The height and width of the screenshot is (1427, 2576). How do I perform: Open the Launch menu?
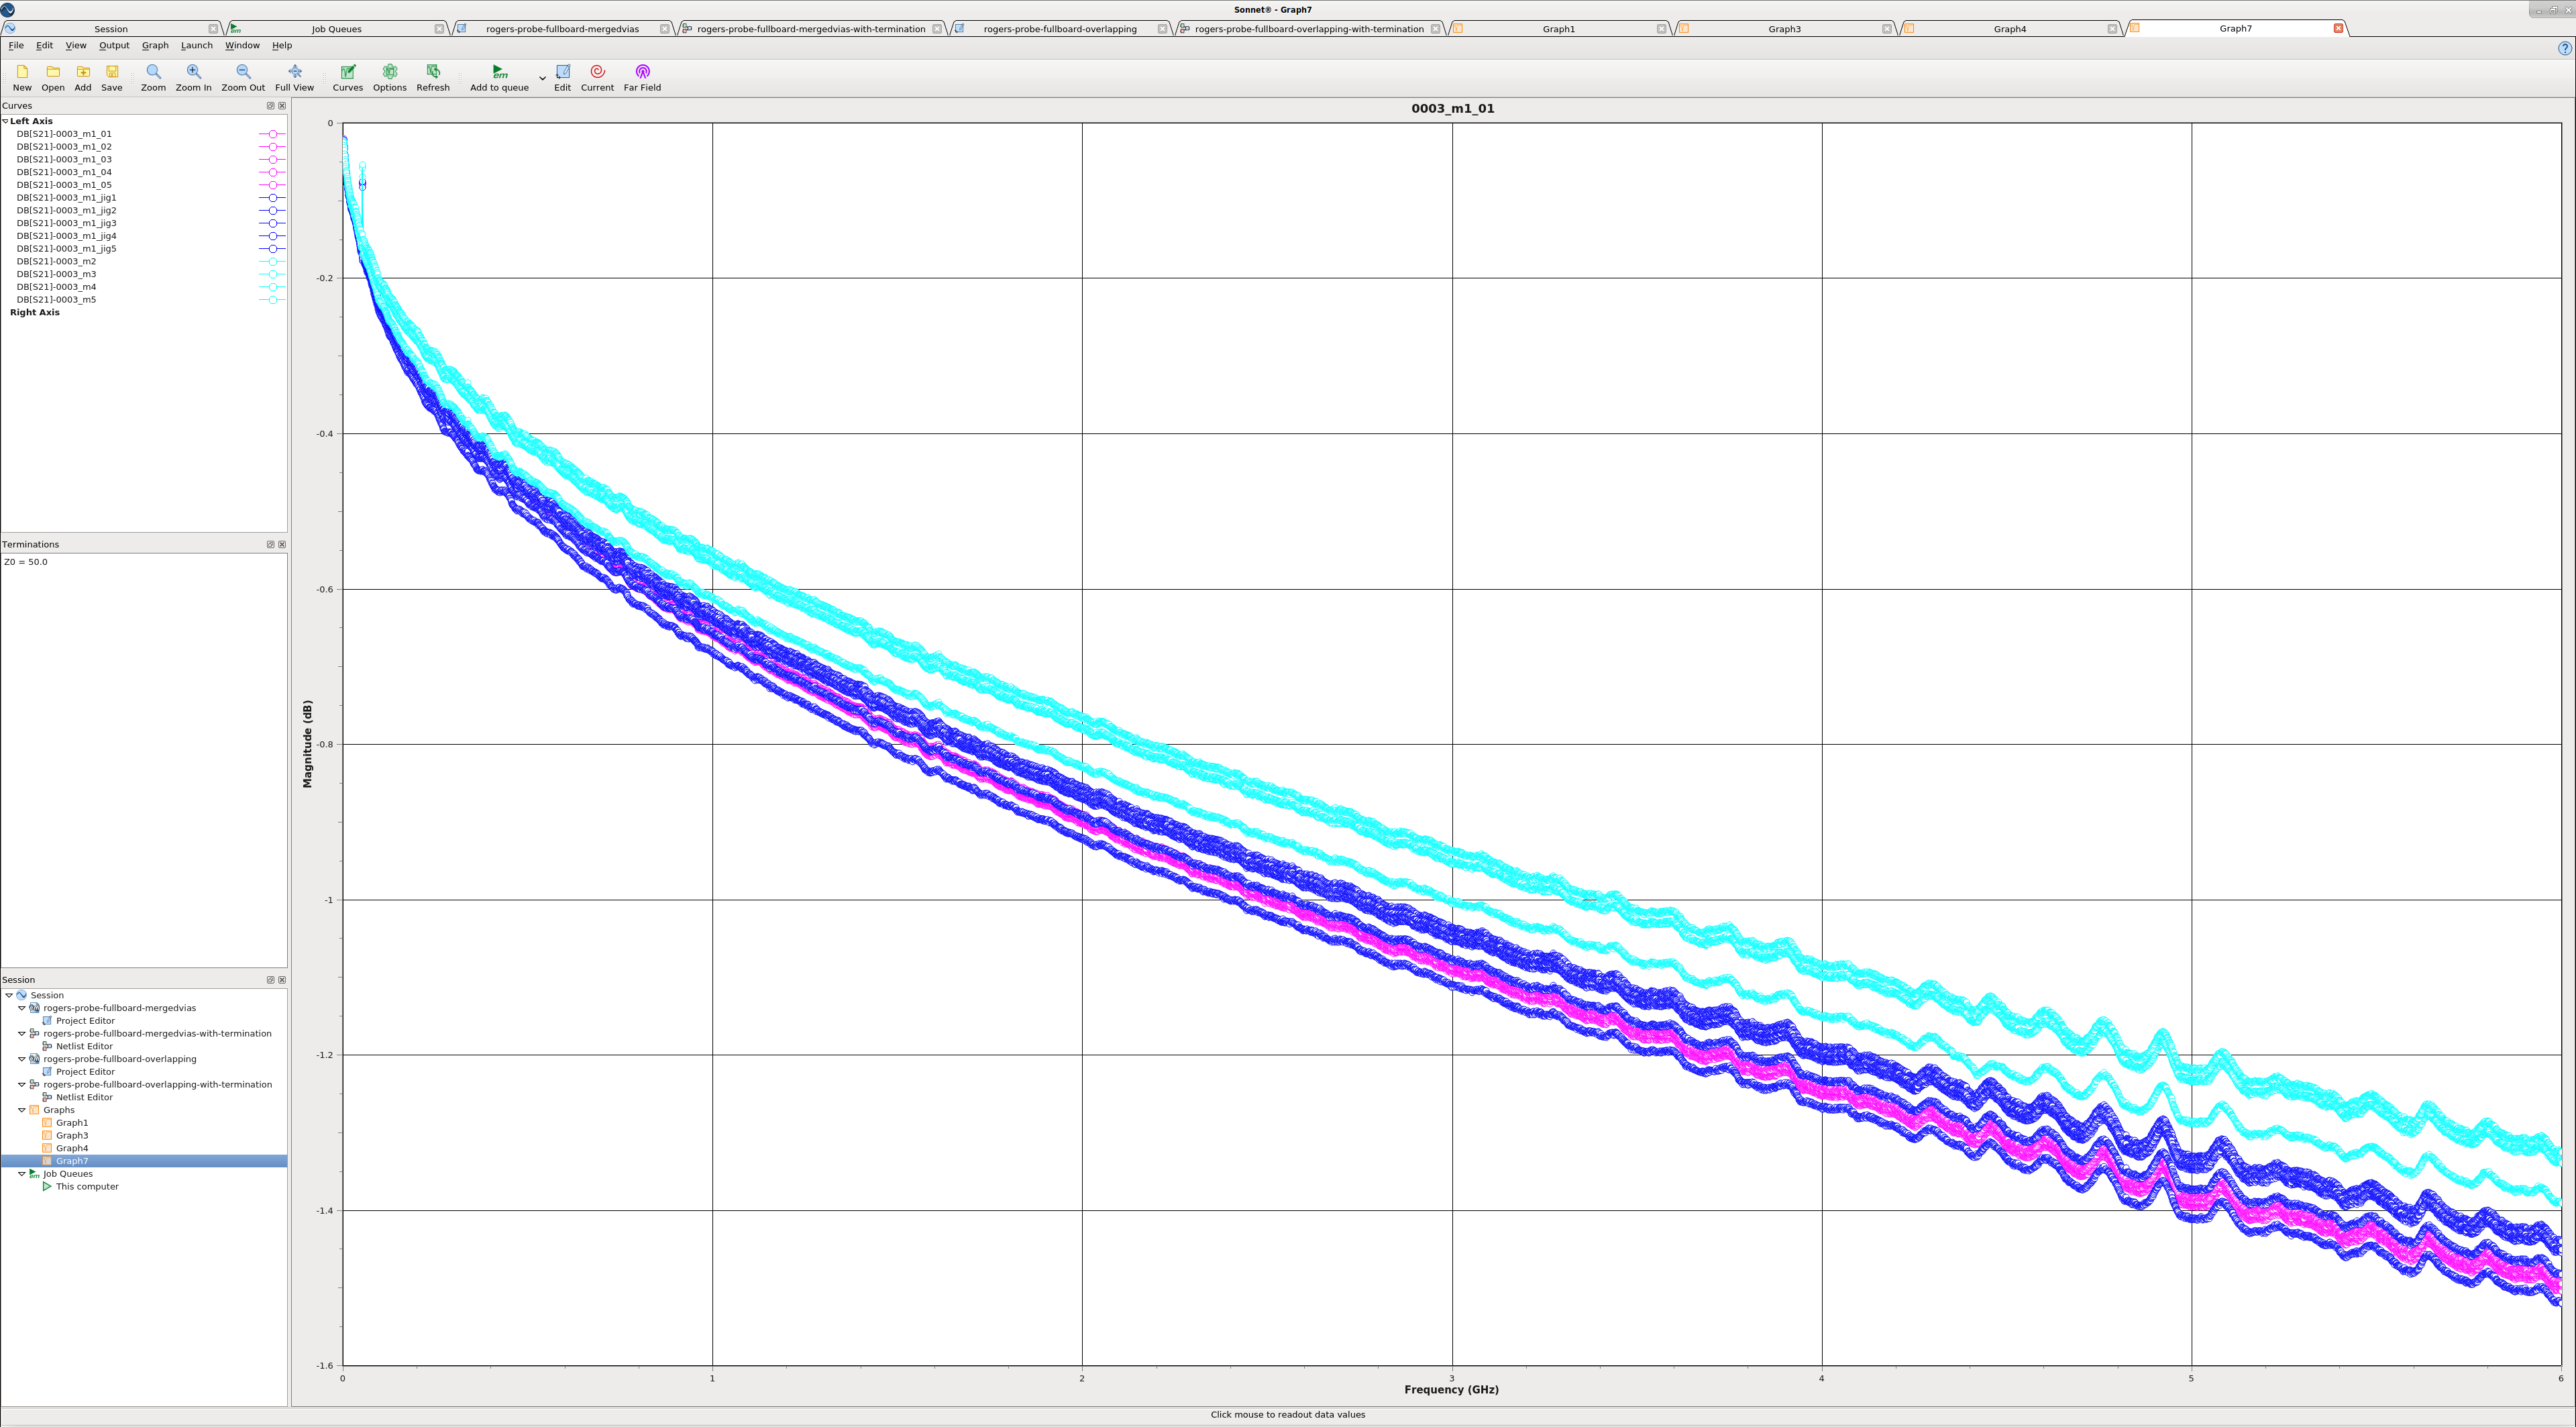tap(197, 46)
